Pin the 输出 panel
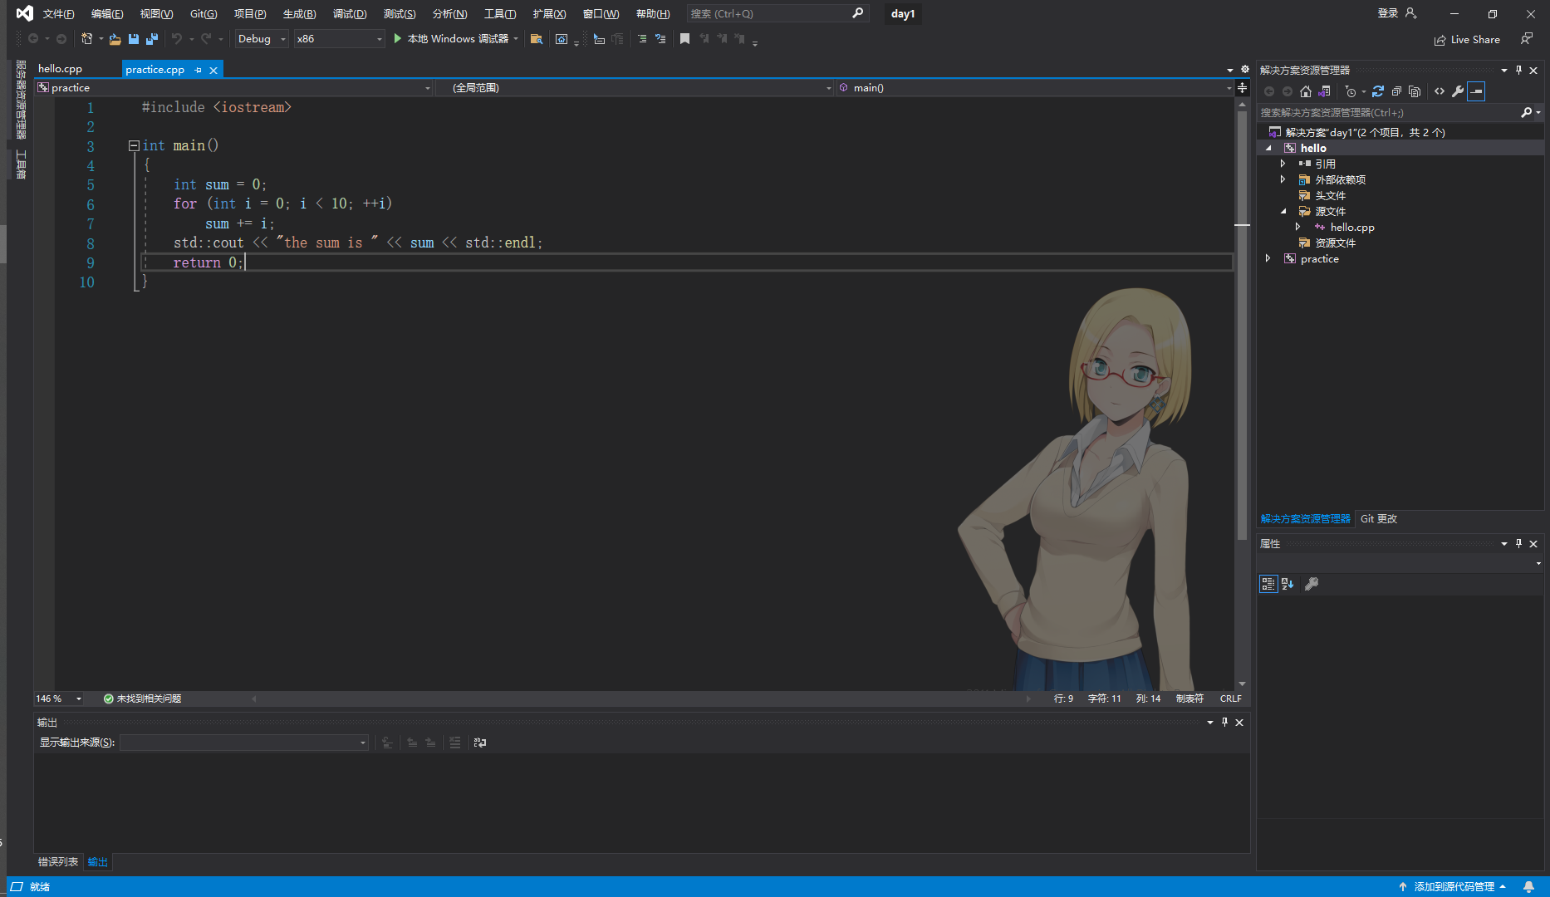The height and width of the screenshot is (897, 1550). 1224,723
